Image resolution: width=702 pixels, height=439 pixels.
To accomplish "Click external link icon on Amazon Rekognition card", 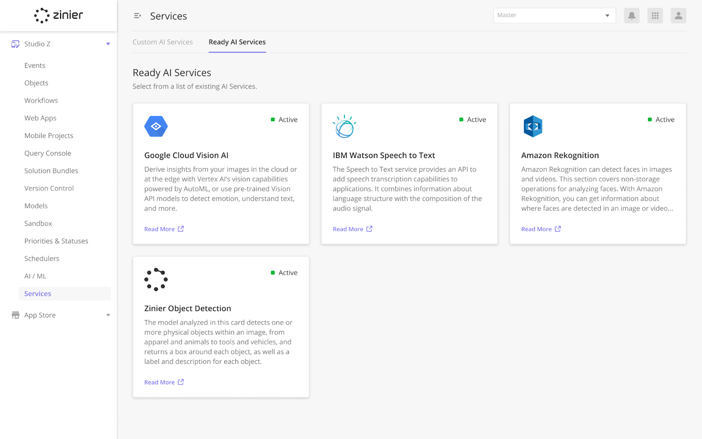I will pyautogui.click(x=558, y=229).
